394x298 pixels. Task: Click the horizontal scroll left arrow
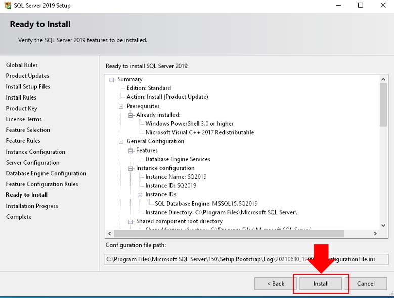point(110,233)
